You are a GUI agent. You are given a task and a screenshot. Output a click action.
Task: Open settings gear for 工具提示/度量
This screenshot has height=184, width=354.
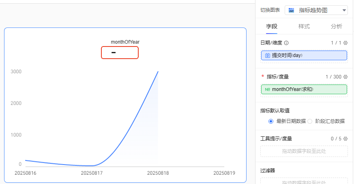[x=345, y=139]
